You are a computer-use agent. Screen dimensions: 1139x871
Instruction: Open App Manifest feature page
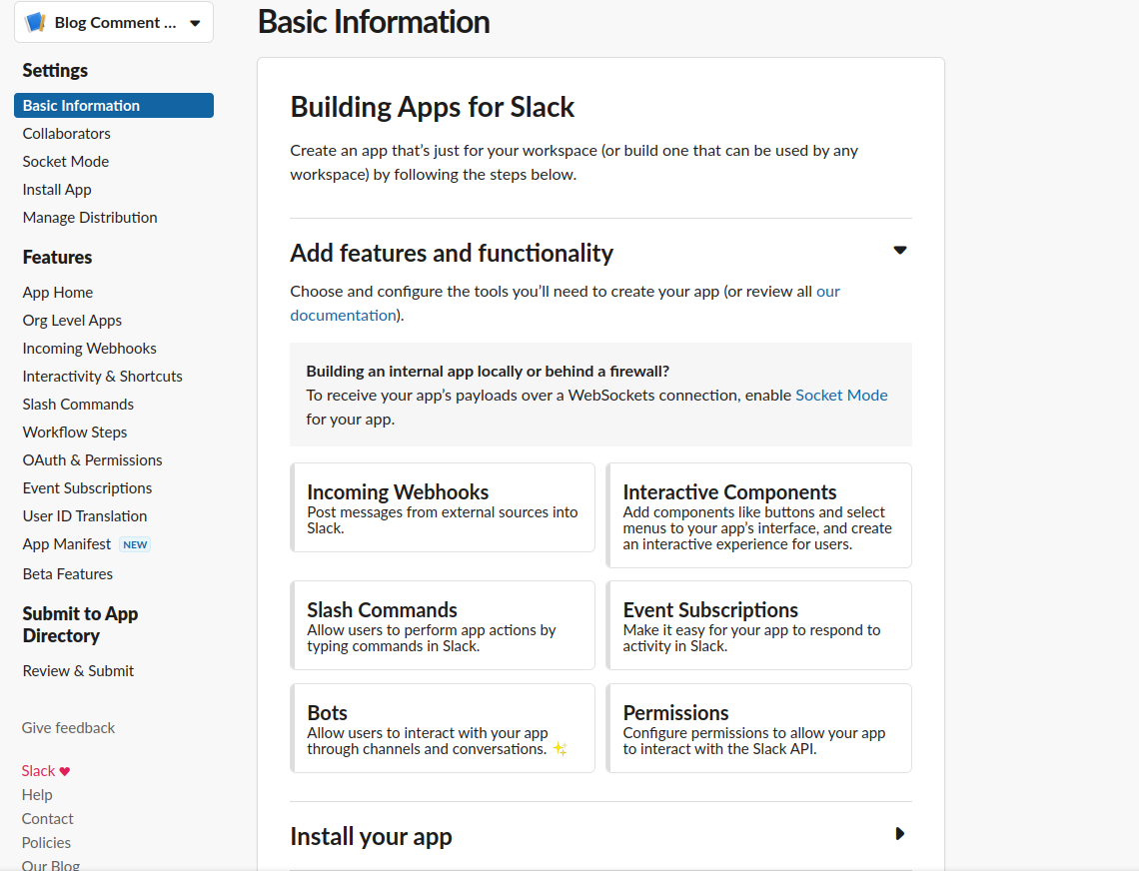pyautogui.click(x=67, y=544)
